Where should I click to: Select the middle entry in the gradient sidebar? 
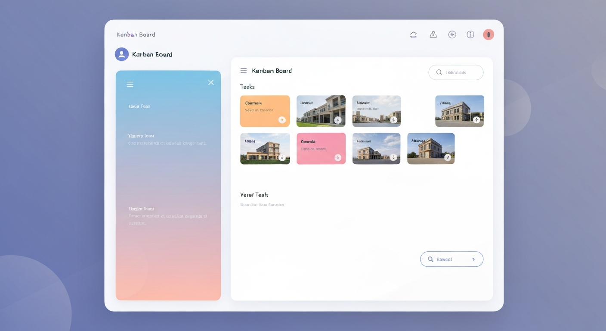tap(167, 139)
